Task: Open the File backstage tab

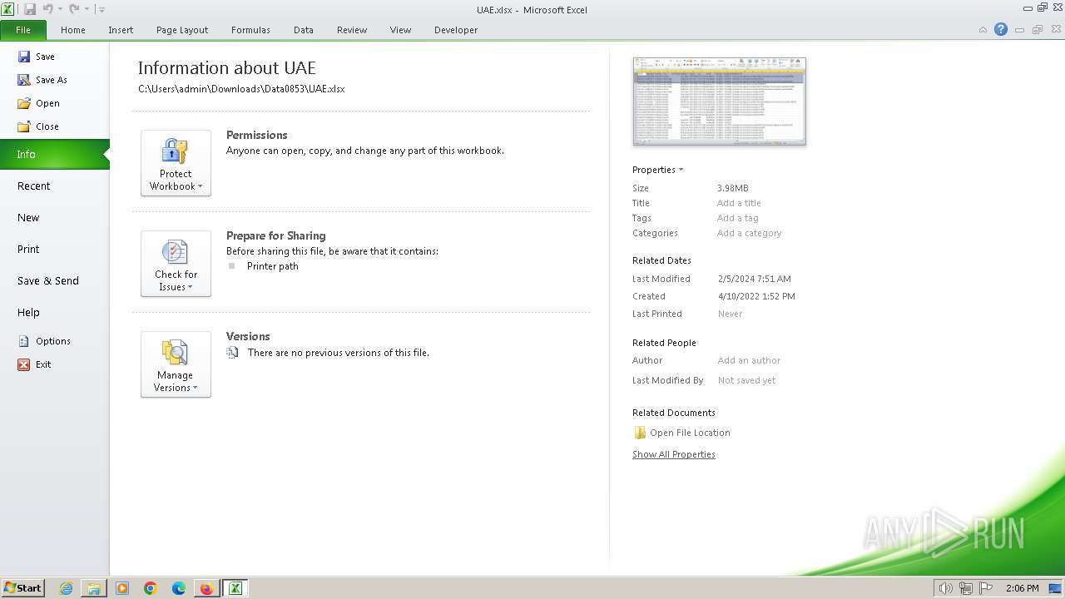Action: click(23, 30)
